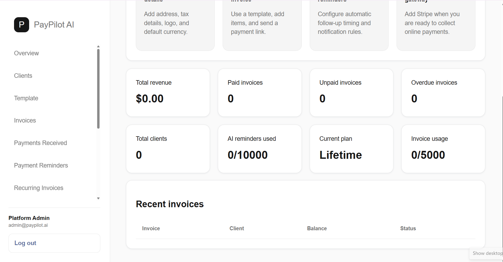Click the admin@paypilot.ai email text
The width and height of the screenshot is (503, 262).
point(28,225)
